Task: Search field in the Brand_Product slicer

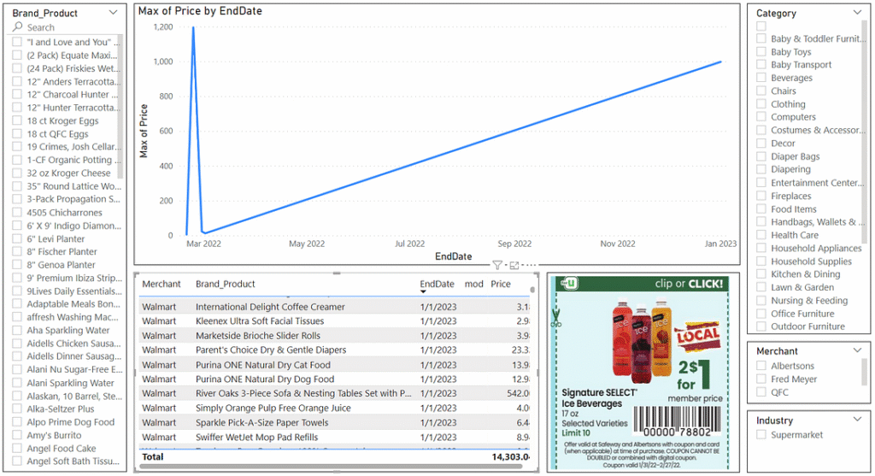Action: point(66,26)
